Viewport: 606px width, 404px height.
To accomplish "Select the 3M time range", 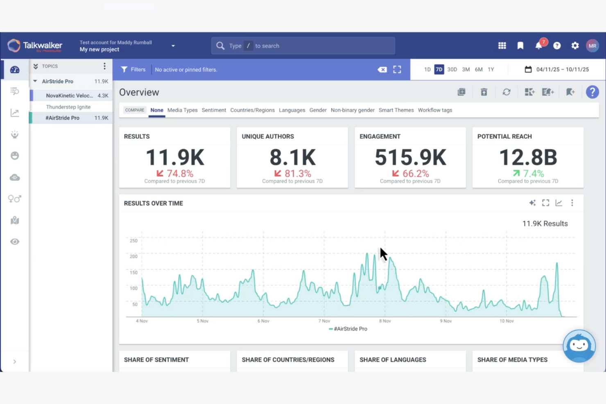I will coord(466,70).
